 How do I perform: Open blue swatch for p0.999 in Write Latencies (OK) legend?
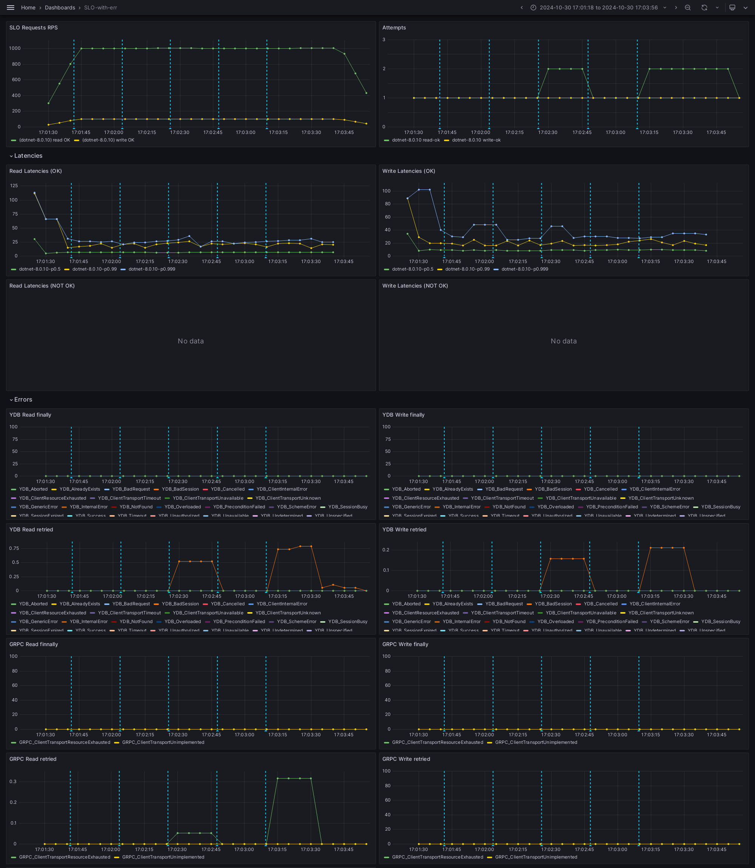(496, 269)
